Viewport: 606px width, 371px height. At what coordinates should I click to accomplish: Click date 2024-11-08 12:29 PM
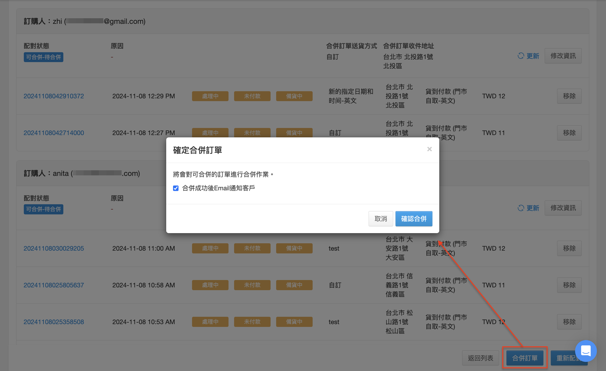click(143, 96)
